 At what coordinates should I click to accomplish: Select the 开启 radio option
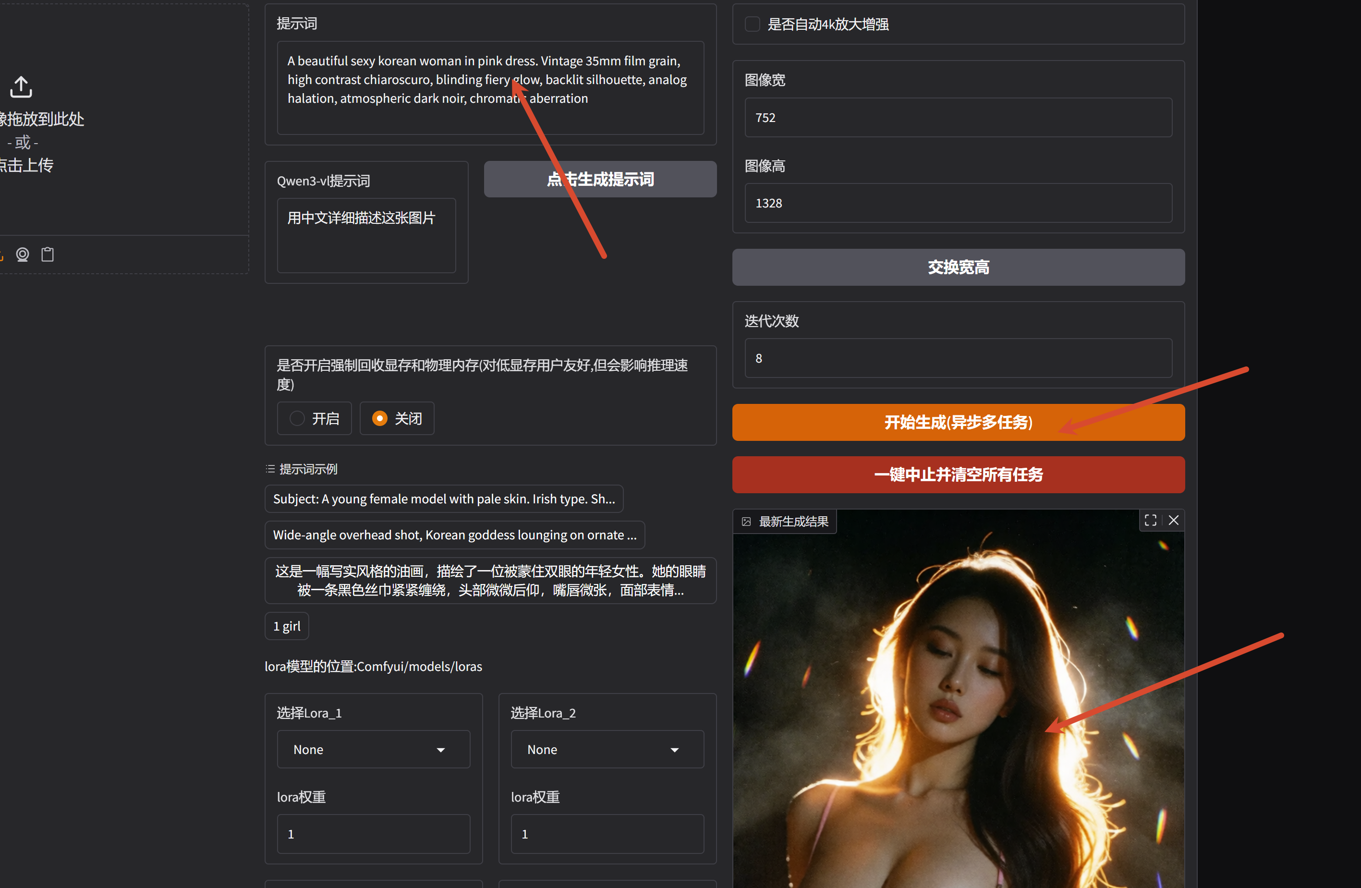314,419
